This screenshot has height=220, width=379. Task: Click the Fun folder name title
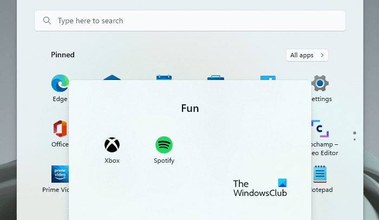190,109
